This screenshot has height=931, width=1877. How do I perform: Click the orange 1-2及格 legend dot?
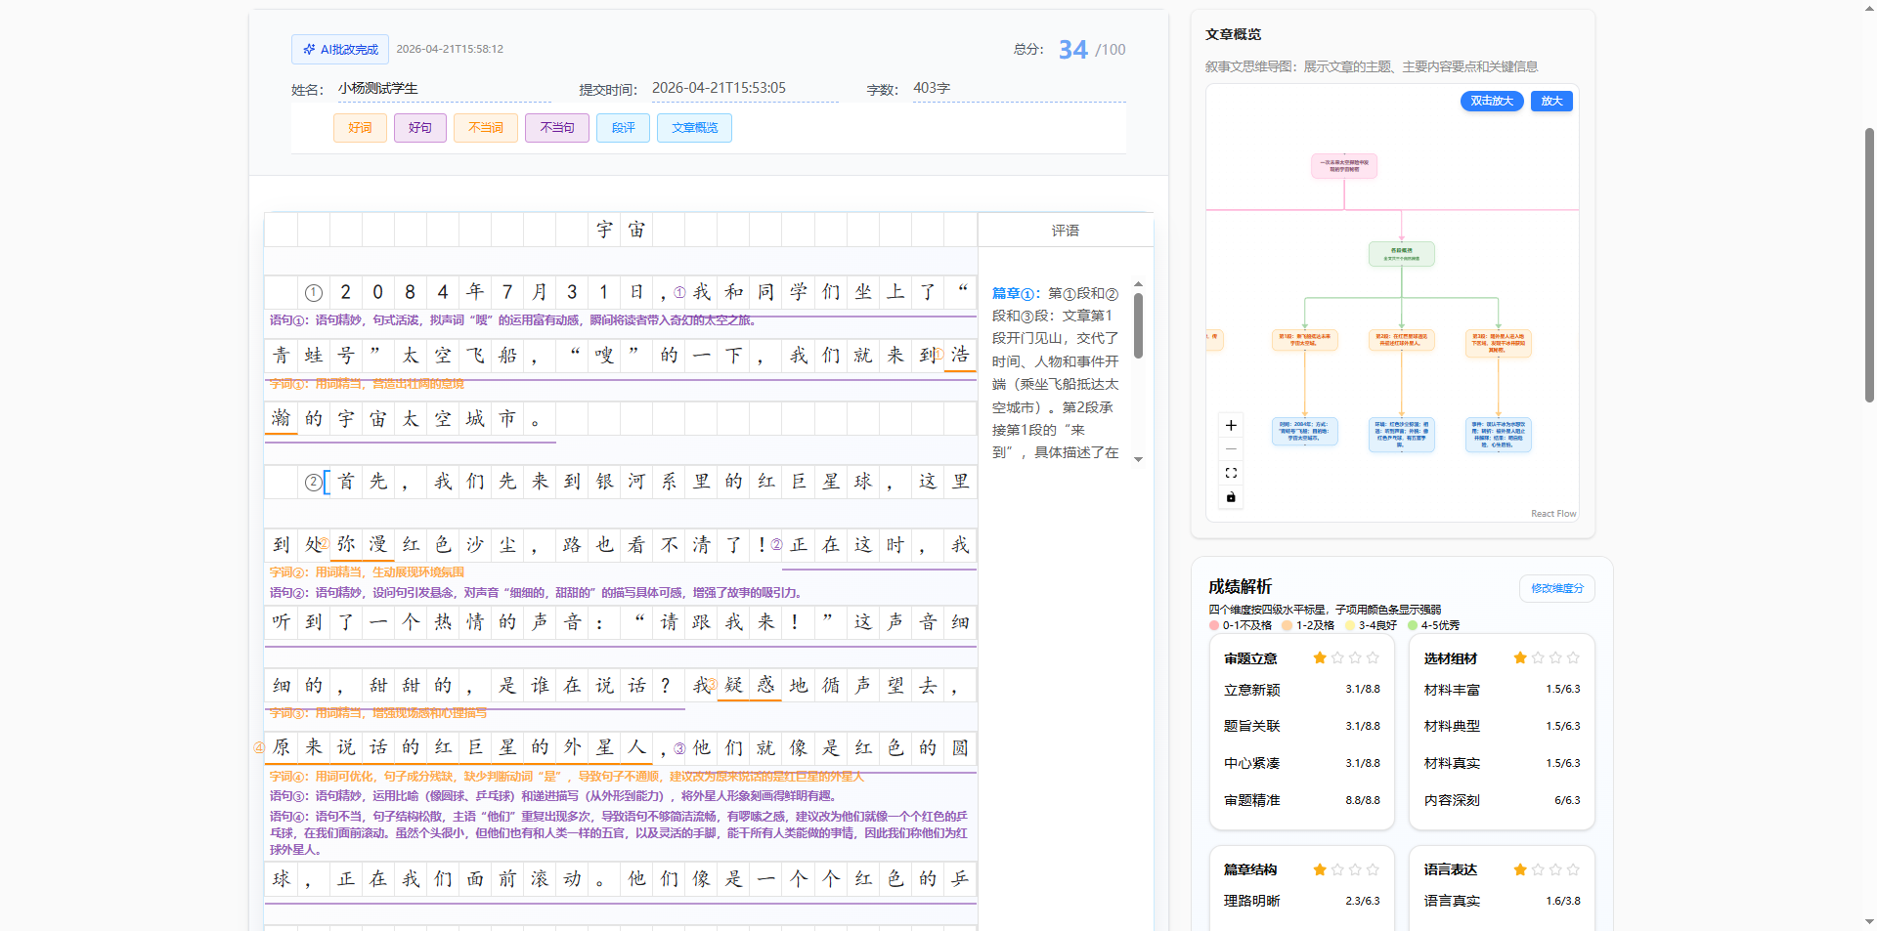tap(1288, 625)
